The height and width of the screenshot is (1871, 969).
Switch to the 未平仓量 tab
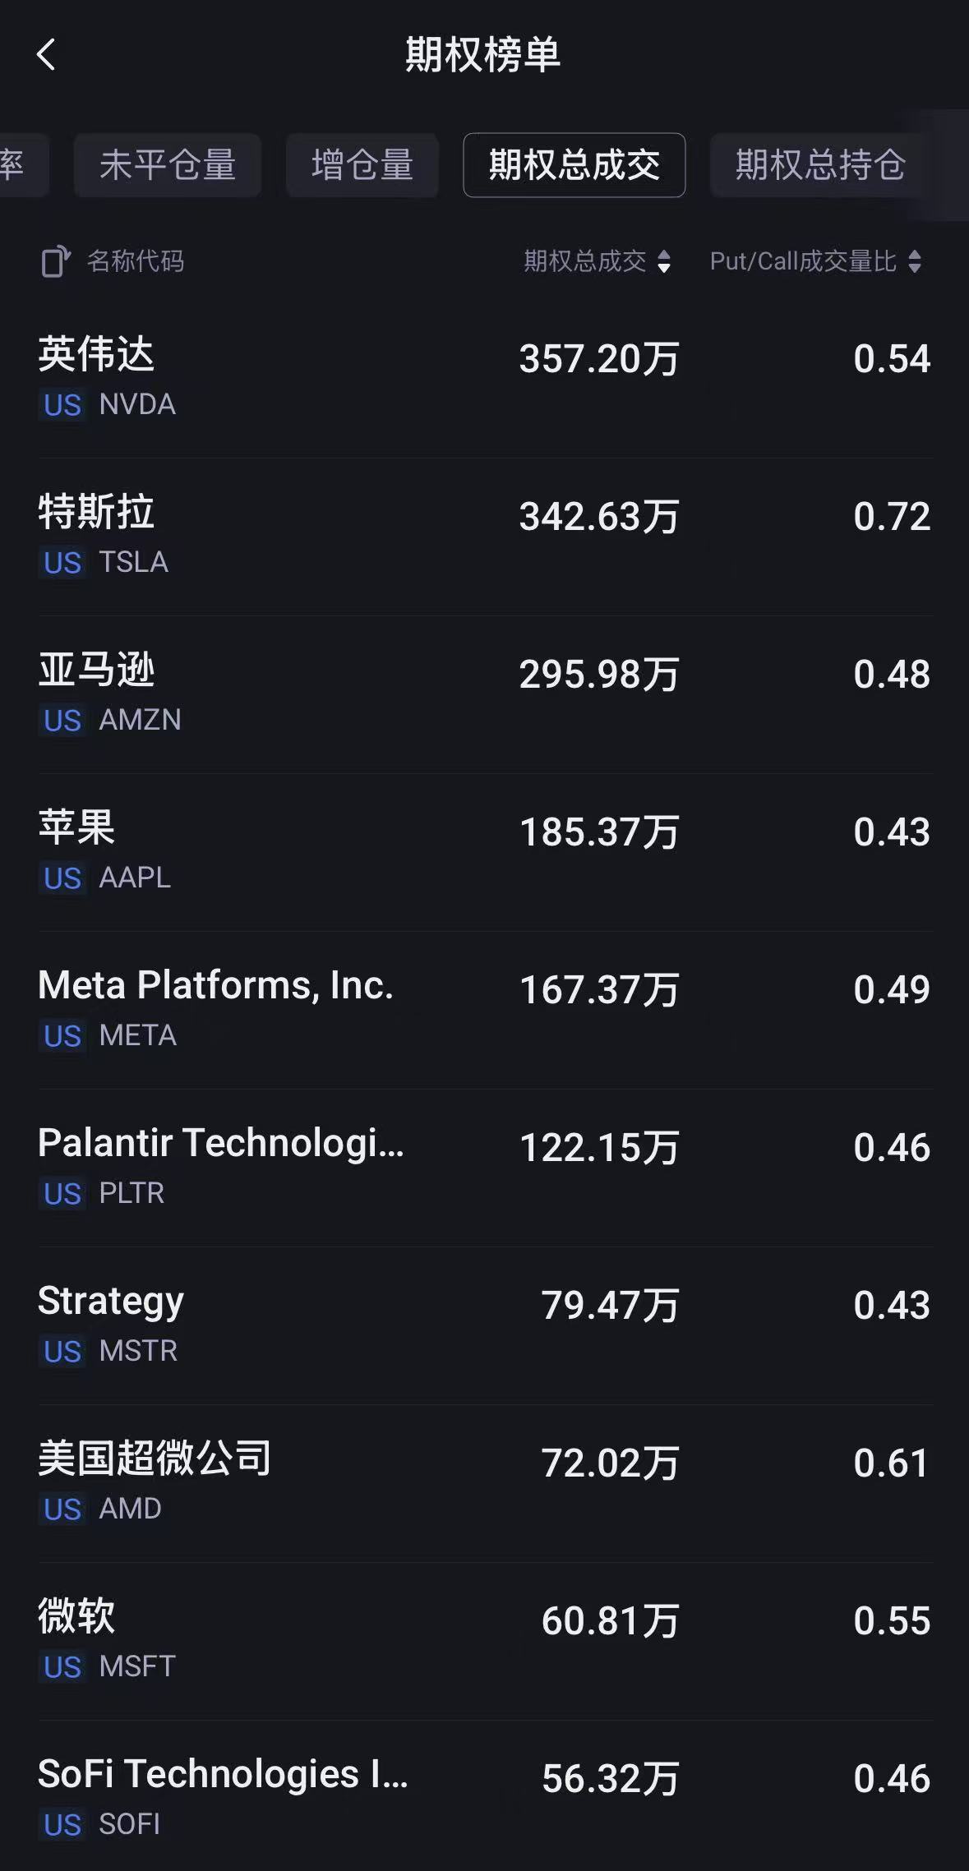tap(168, 165)
